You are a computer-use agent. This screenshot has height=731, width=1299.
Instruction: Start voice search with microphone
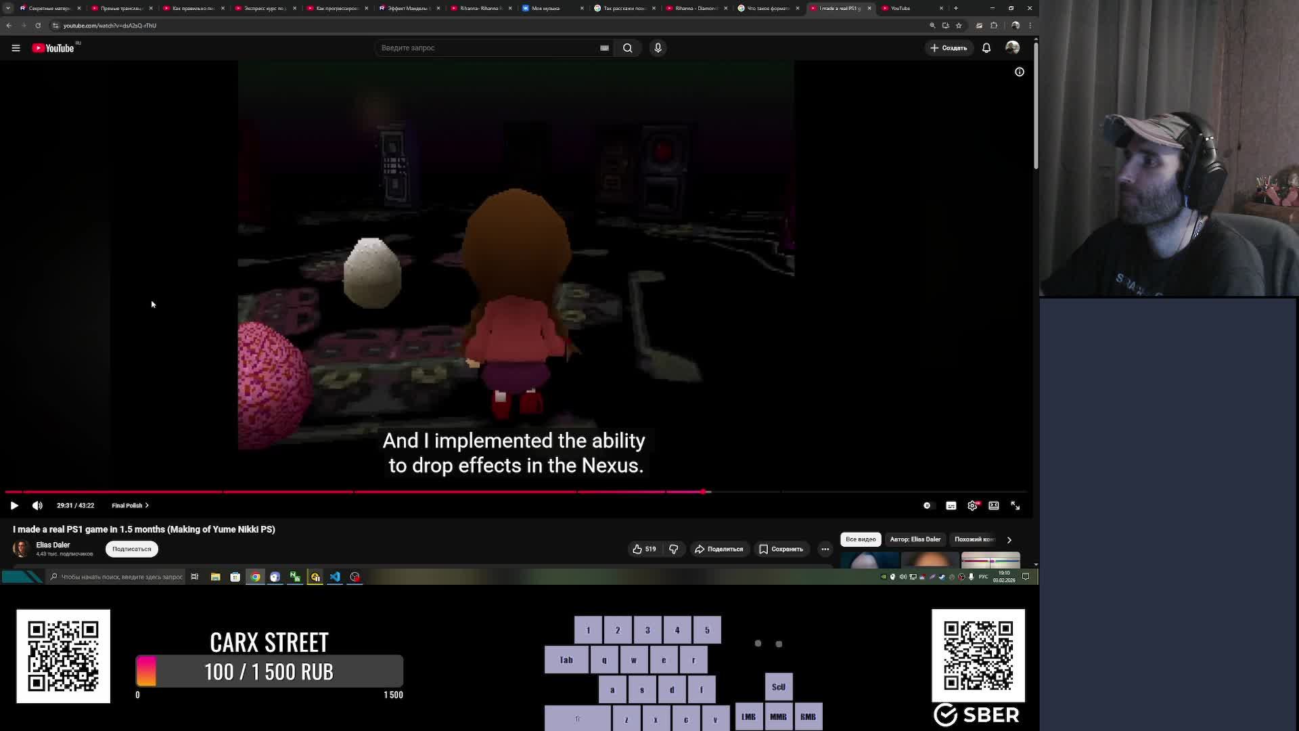click(x=658, y=48)
